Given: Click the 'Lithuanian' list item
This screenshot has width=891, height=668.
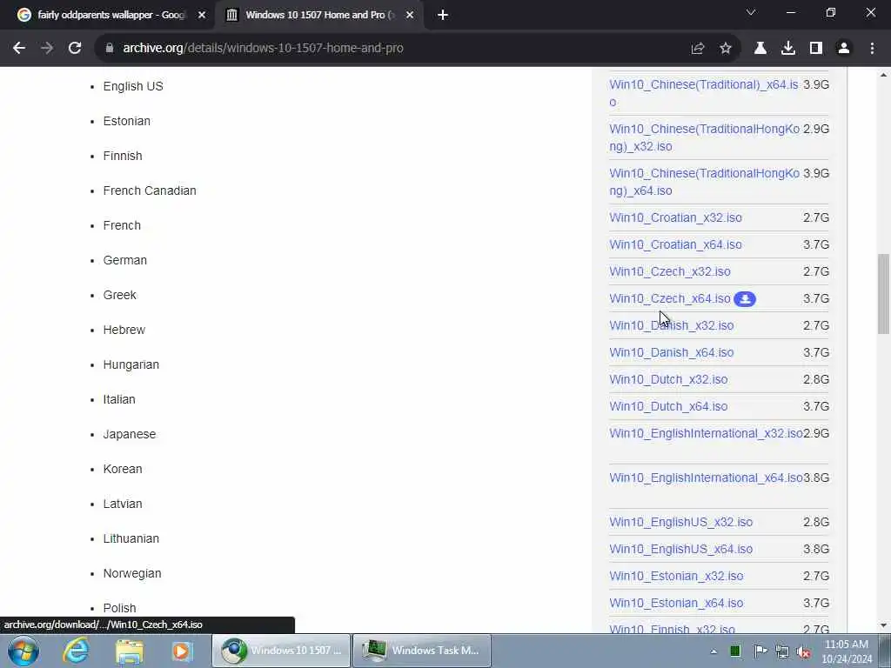Looking at the screenshot, I should pos(131,538).
